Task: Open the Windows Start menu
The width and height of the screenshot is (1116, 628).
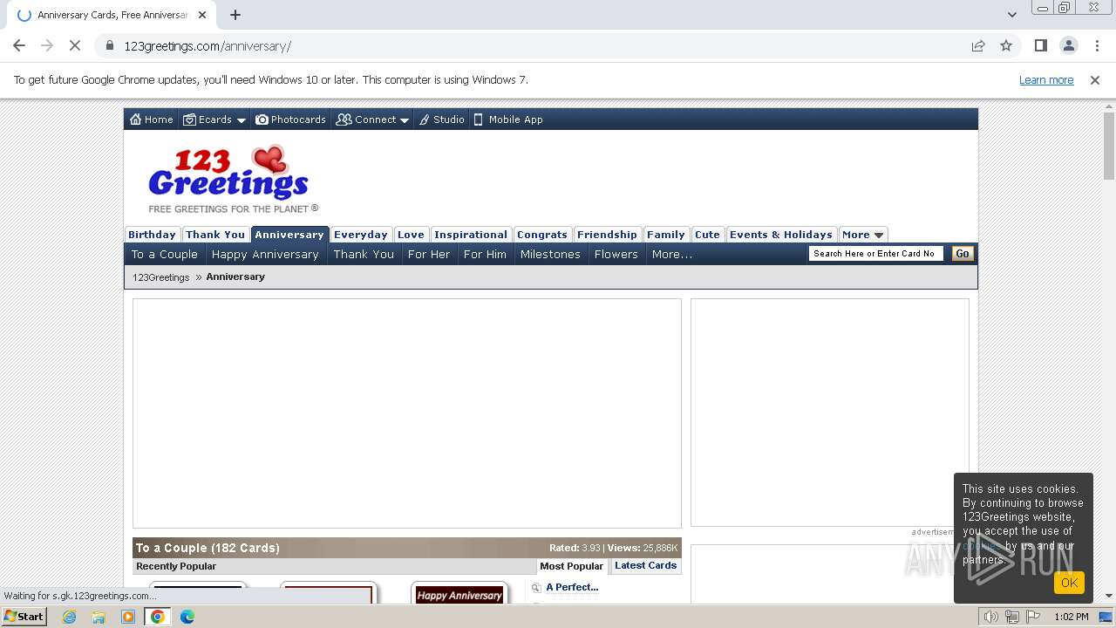Action: point(24,617)
